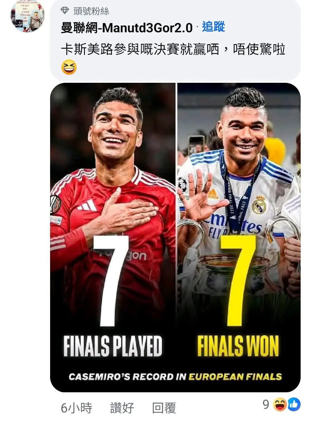The height and width of the screenshot is (426, 311).
Task: Select the Cantonese comment text line
Action: [x=173, y=50]
